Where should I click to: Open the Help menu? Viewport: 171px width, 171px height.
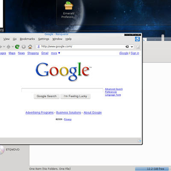pos(68,39)
